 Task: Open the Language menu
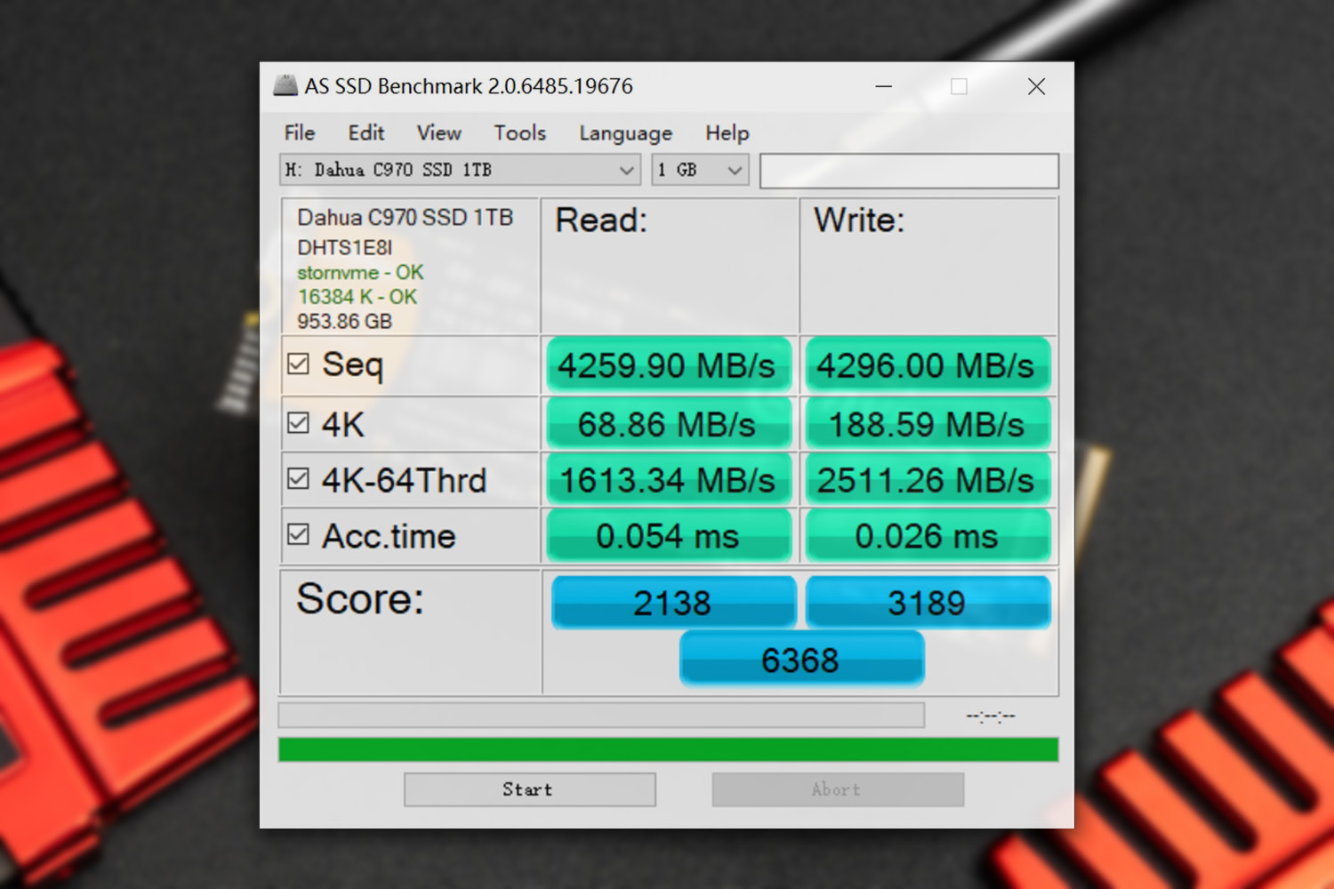[625, 132]
